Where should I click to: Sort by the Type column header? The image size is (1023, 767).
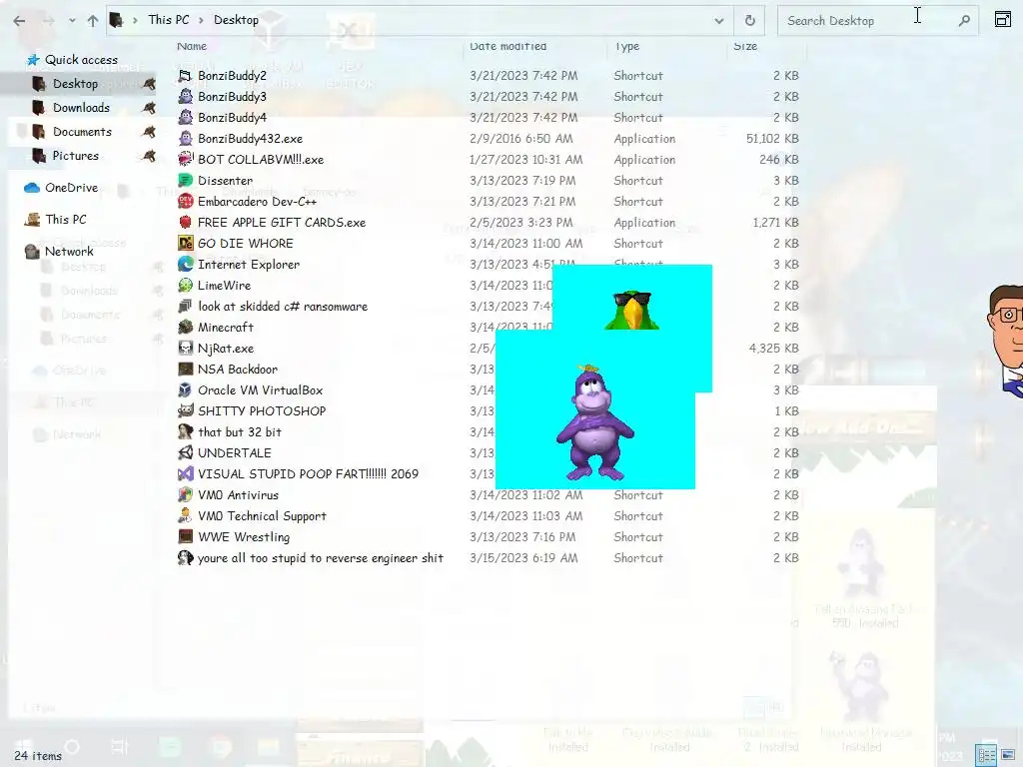pyautogui.click(x=627, y=46)
